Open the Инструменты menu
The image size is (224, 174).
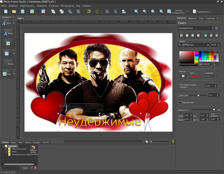pyautogui.click(x=67, y=6)
